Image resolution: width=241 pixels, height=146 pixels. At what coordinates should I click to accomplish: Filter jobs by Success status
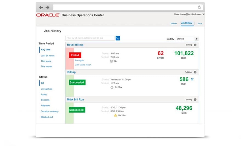tap(45, 100)
